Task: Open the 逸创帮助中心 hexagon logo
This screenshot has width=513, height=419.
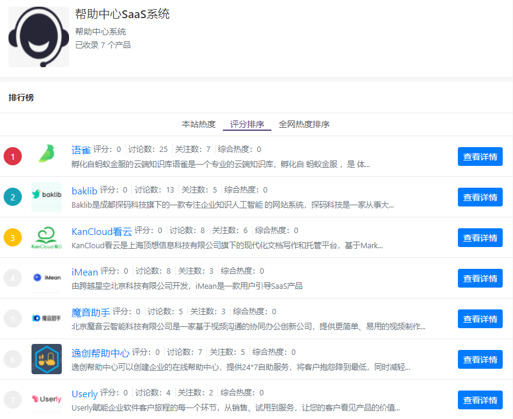Action: point(47,358)
